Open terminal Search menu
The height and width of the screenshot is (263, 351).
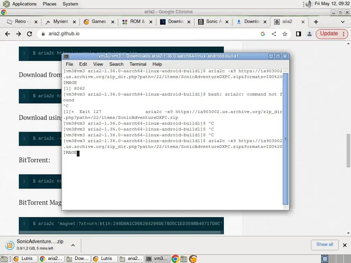pos(117,64)
